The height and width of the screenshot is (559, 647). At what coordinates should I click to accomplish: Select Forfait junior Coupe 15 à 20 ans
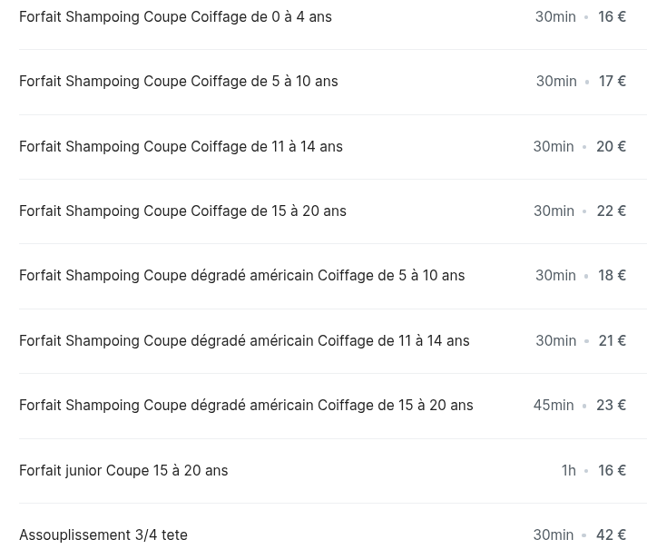[x=123, y=470]
